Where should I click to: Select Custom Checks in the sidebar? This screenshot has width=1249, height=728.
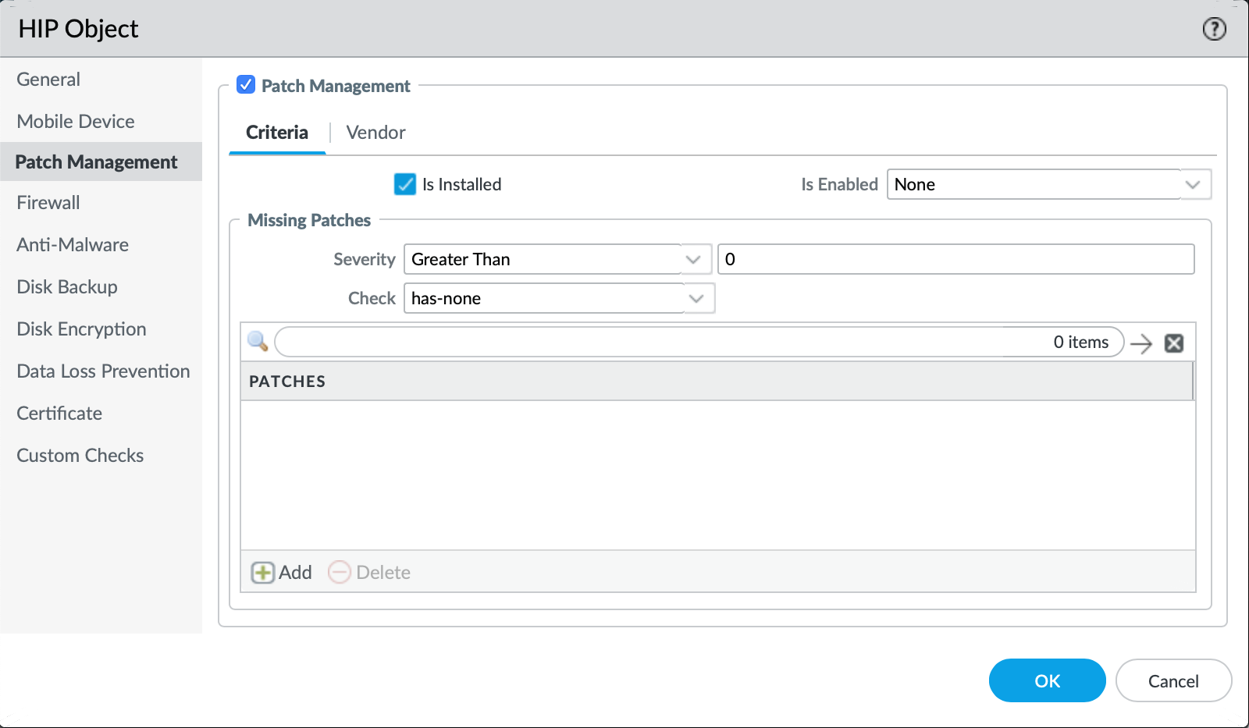(80, 456)
